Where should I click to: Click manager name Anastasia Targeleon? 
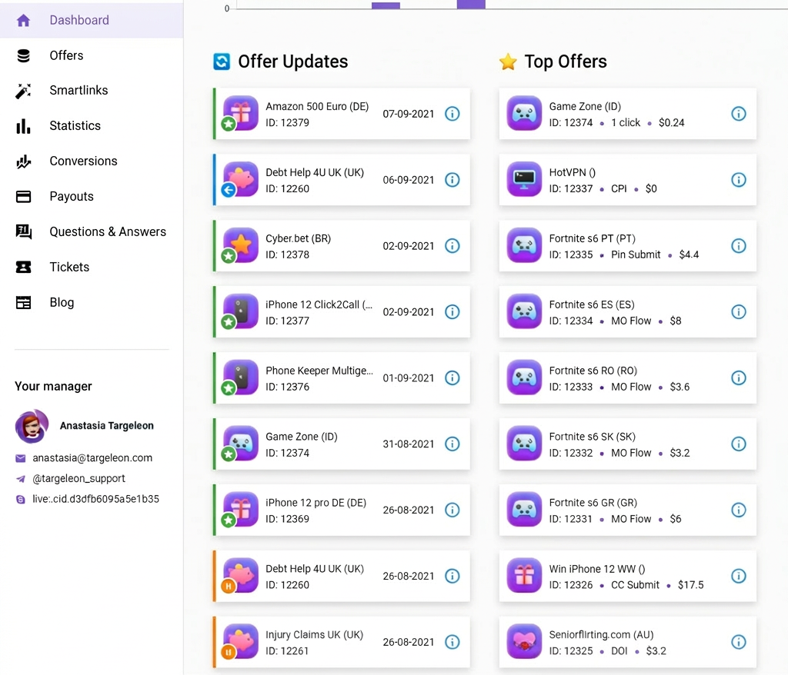106,426
